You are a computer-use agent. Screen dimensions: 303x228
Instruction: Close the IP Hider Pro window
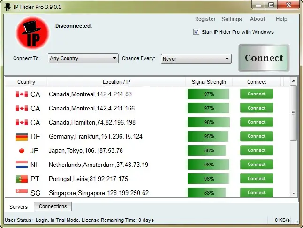(x=288, y=5)
